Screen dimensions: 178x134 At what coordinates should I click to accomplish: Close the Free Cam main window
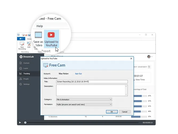tap(152, 35)
